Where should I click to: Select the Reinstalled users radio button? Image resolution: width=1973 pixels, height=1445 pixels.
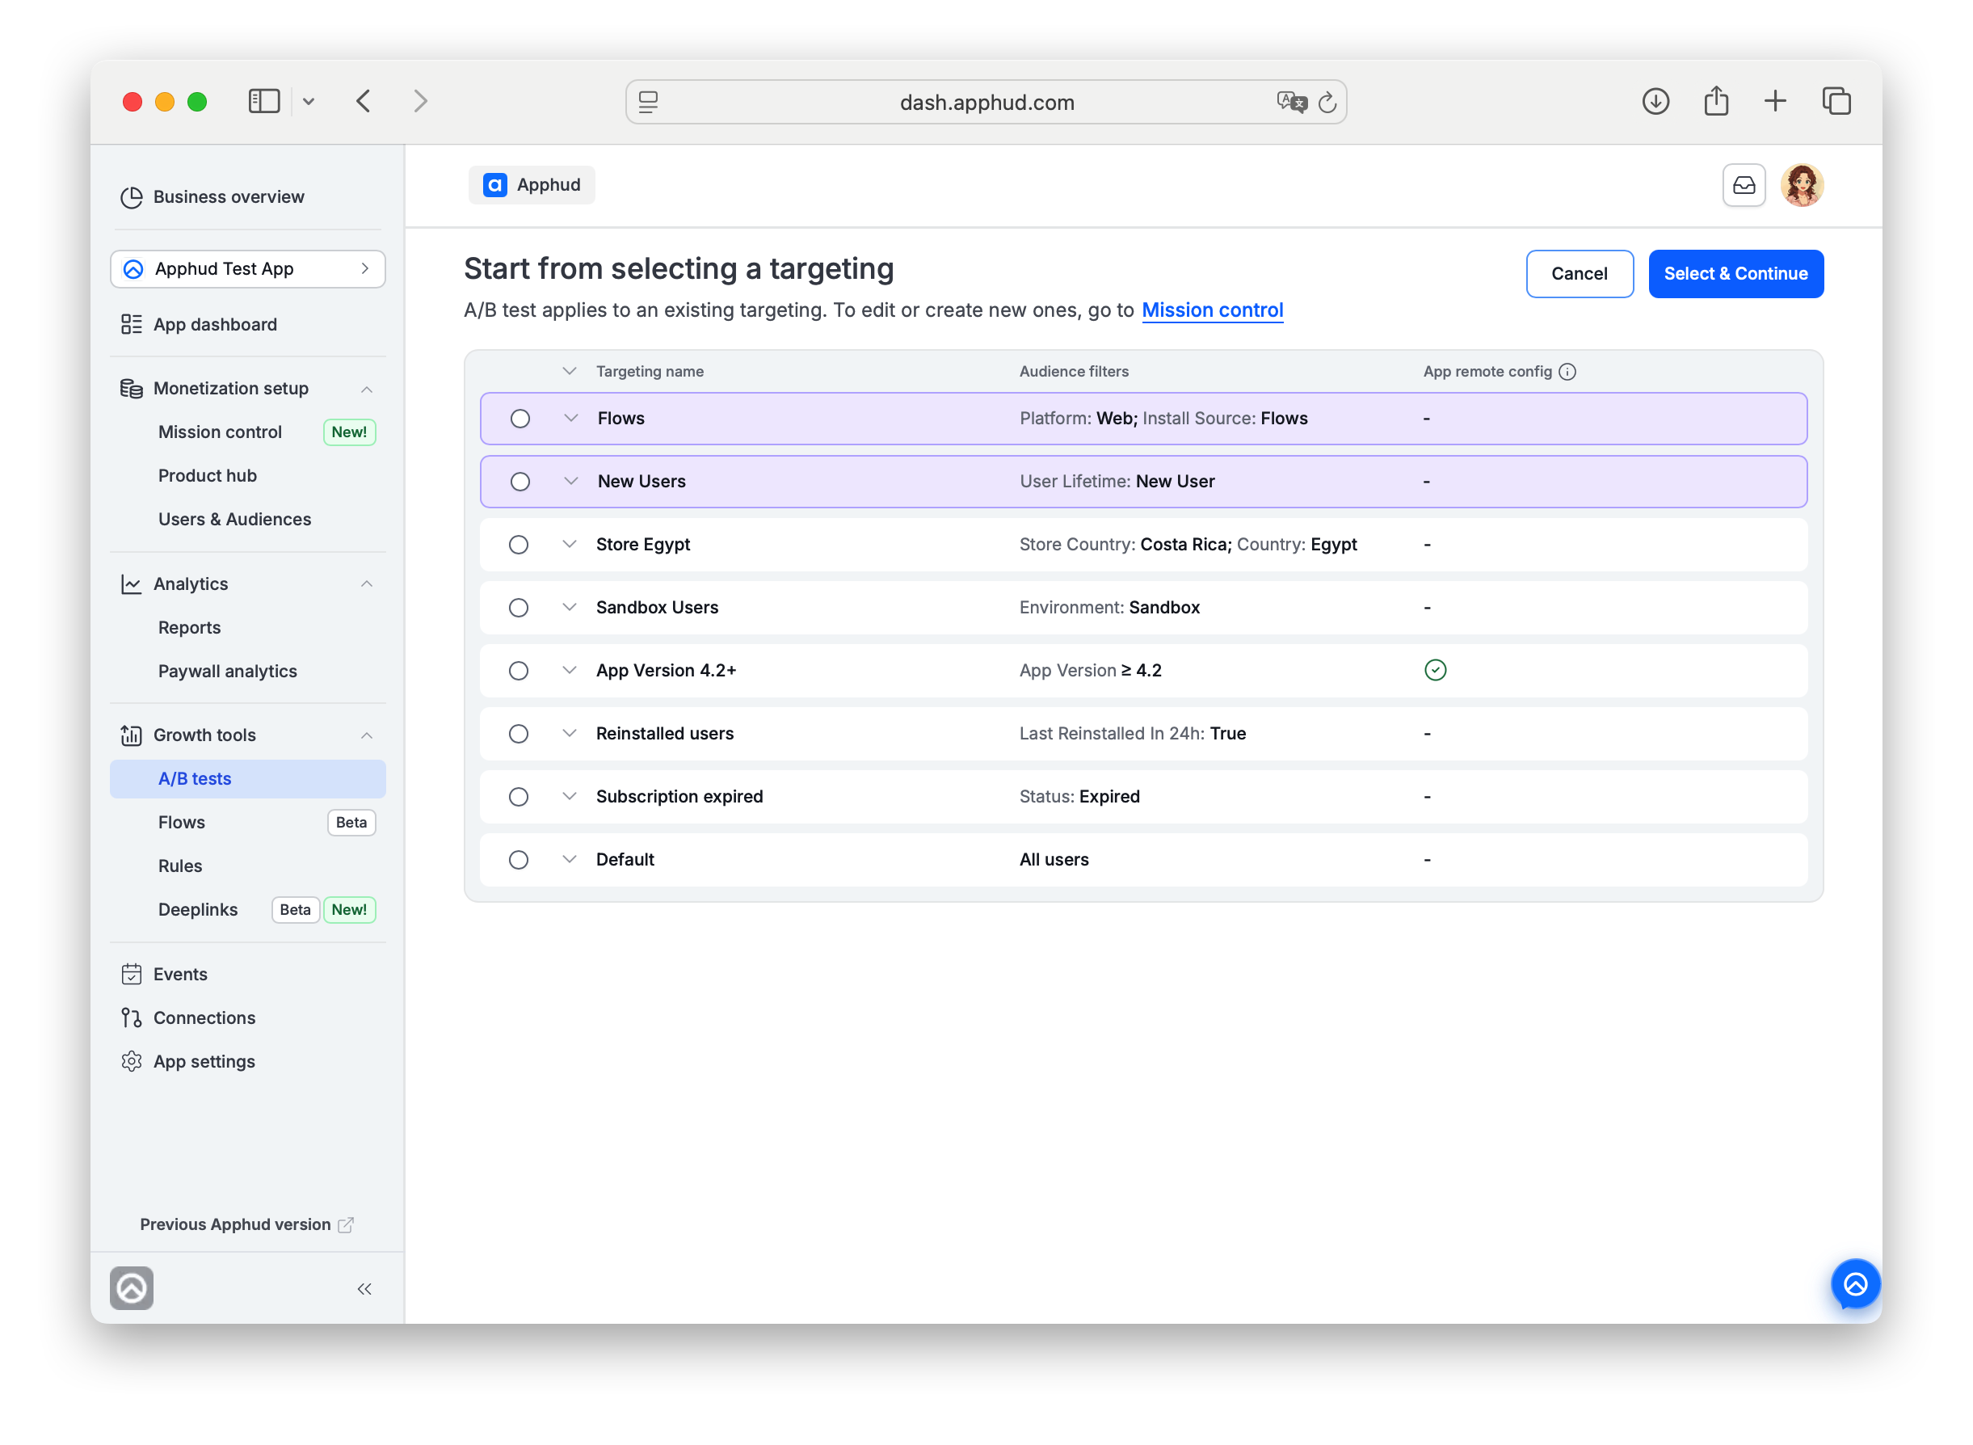pos(519,734)
